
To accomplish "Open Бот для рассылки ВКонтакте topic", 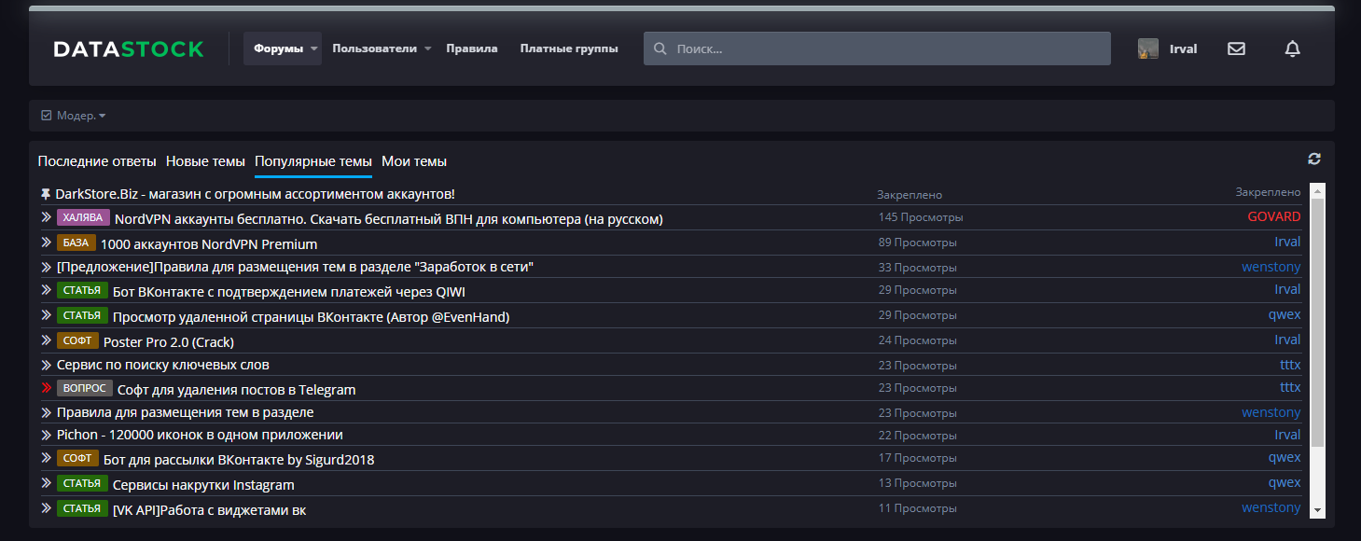I will 239,460.
